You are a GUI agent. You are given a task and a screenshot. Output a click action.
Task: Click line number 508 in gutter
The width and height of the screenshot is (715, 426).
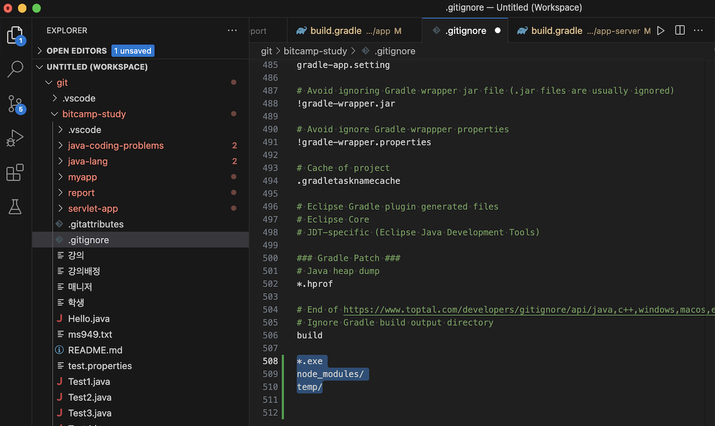(x=270, y=361)
